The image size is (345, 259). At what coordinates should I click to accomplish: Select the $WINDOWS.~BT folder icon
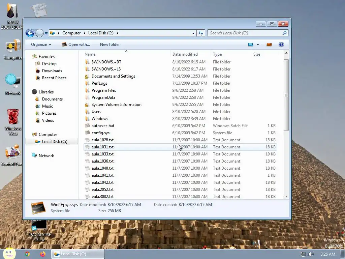pyautogui.click(x=87, y=62)
